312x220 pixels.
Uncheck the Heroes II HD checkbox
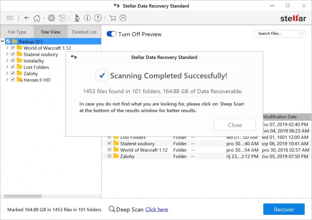(13, 80)
